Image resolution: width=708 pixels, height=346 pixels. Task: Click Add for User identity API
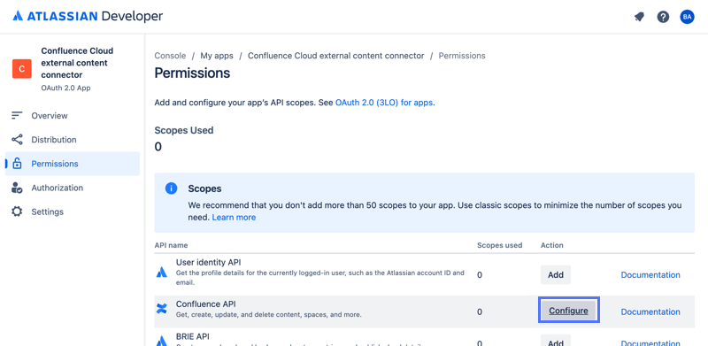pos(556,274)
